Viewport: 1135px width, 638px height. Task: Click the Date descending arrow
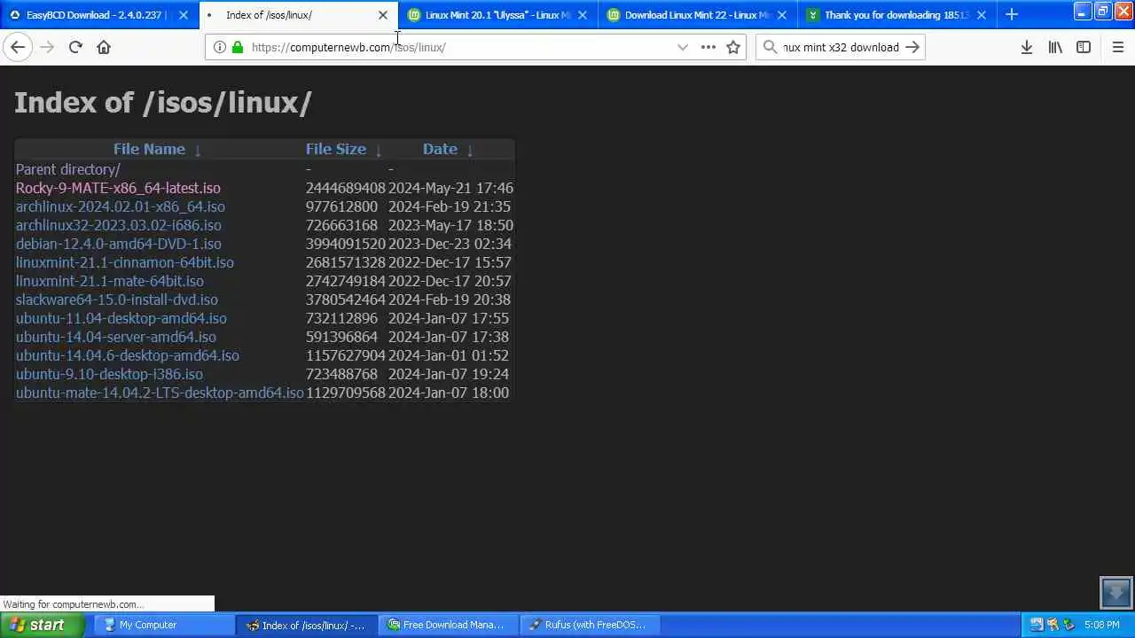click(x=470, y=151)
